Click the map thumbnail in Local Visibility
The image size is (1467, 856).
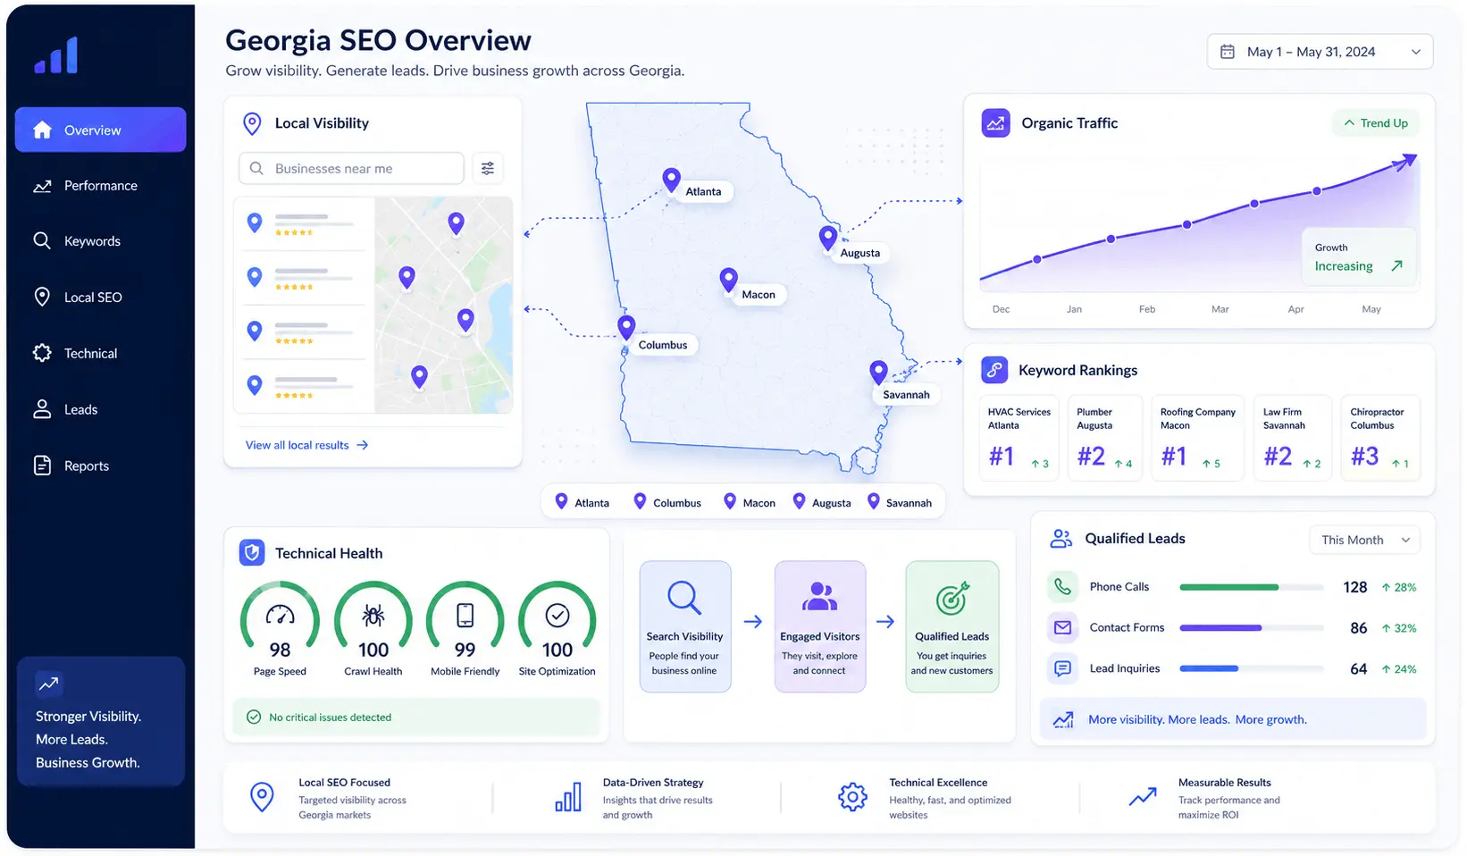tap(444, 305)
